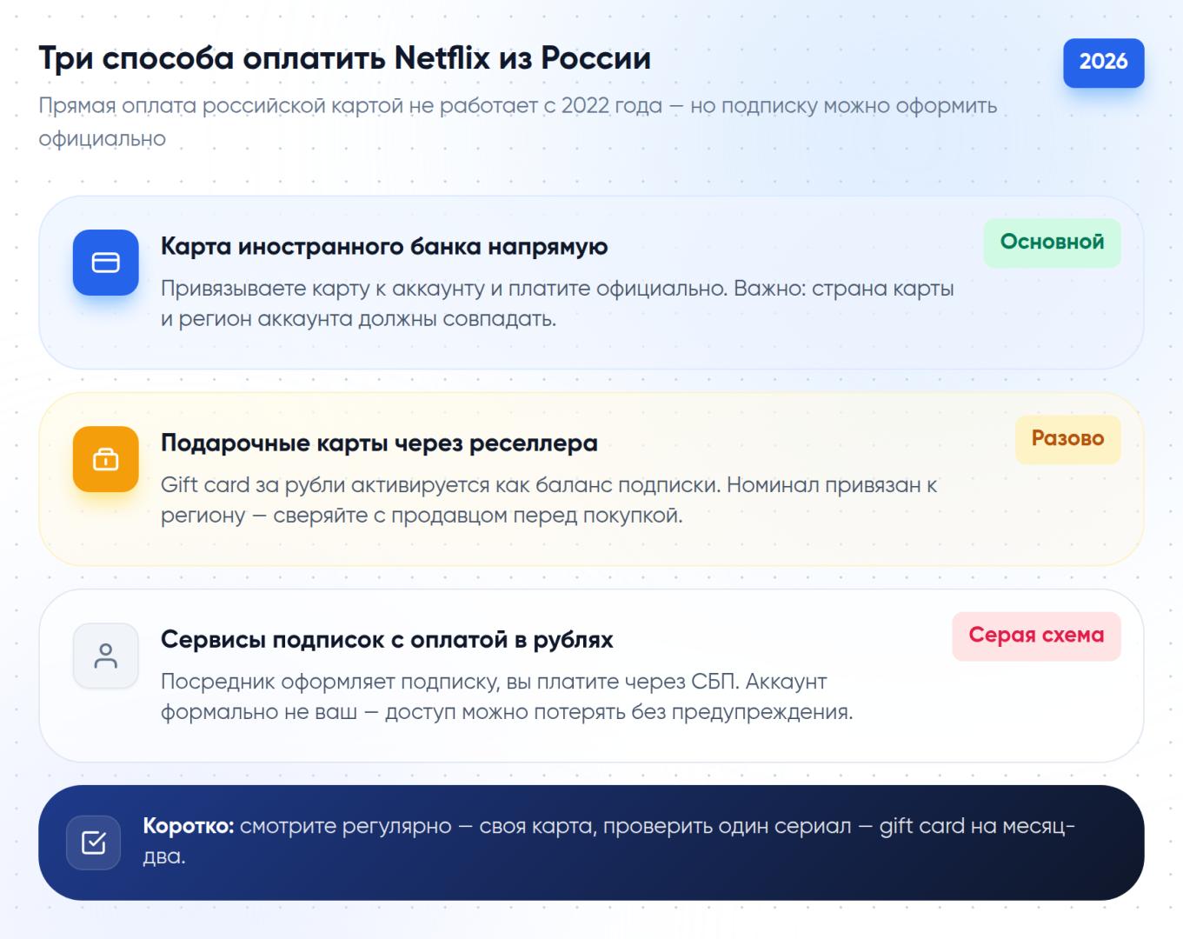Click description 'Привязываете карту к аккаунту'

point(557,303)
